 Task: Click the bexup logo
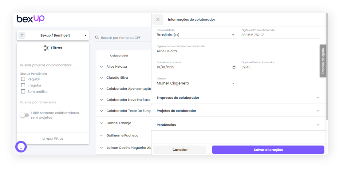pos(30,19)
